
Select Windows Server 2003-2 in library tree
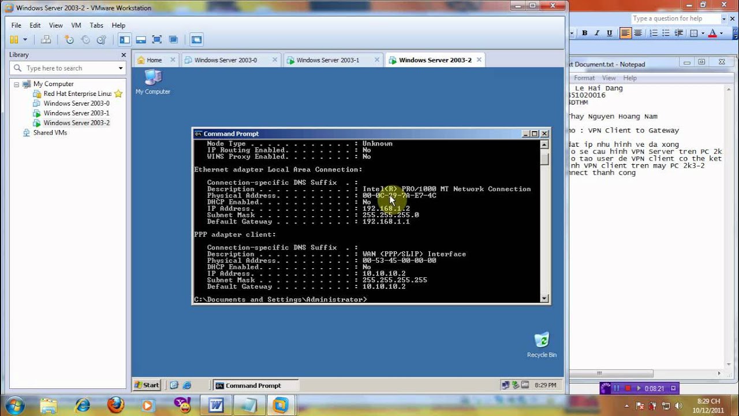tap(76, 123)
